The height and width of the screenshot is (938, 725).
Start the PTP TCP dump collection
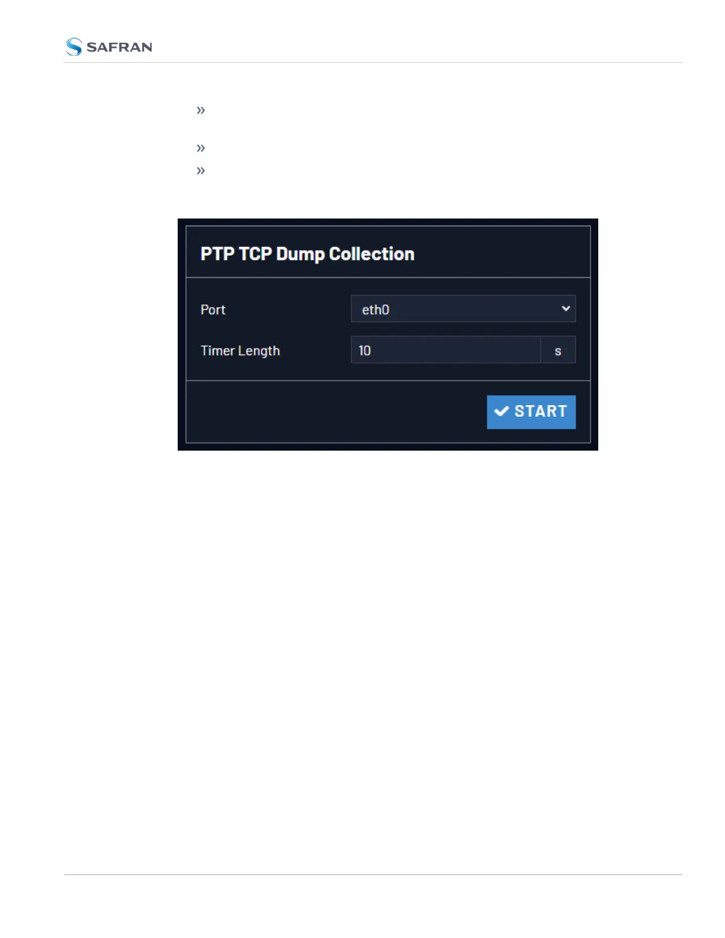point(531,412)
